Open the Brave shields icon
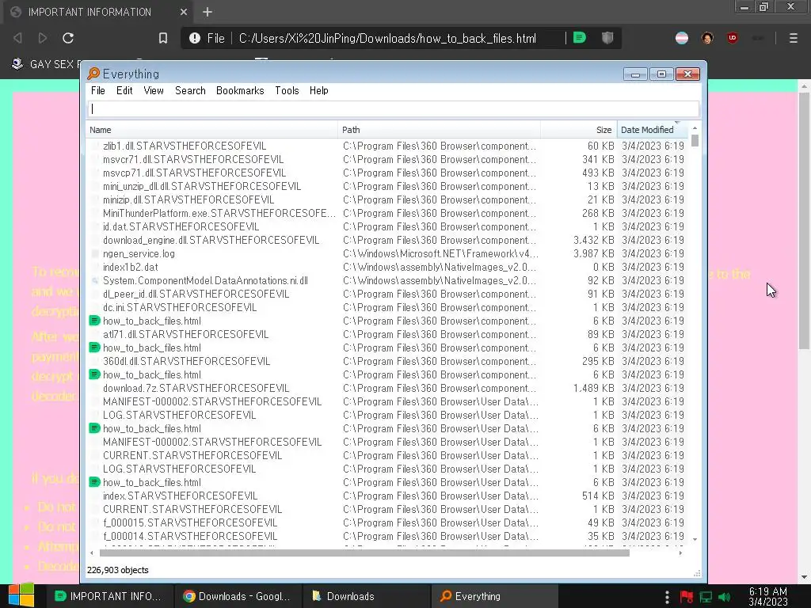Screen dimensions: 811x608 [607, 38]
